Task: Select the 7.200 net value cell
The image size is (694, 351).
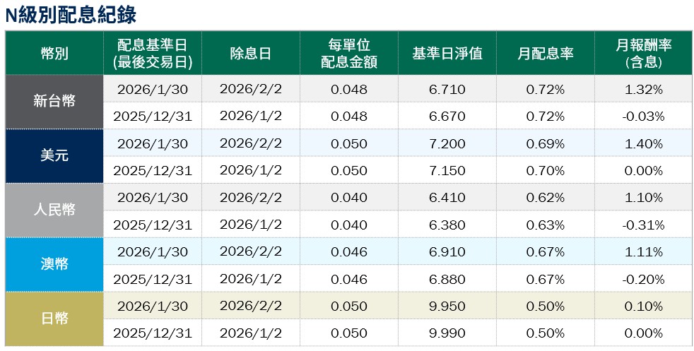Action: [x=447, y=143]
